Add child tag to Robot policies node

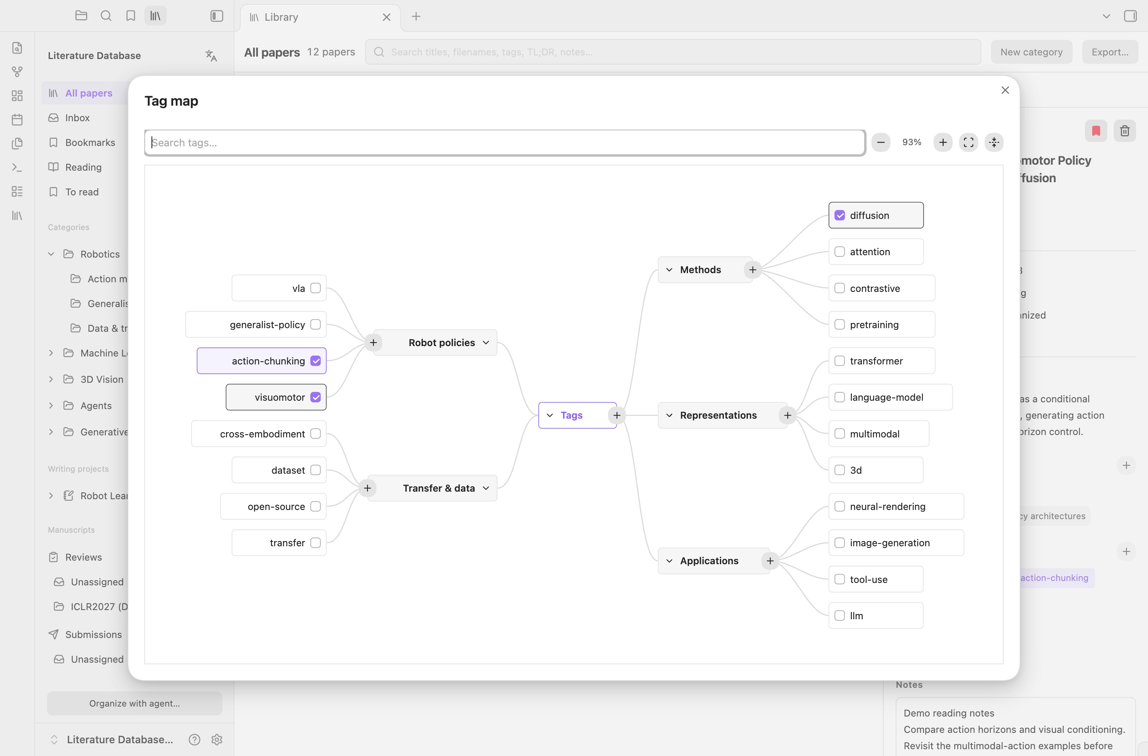click(373, 343)
